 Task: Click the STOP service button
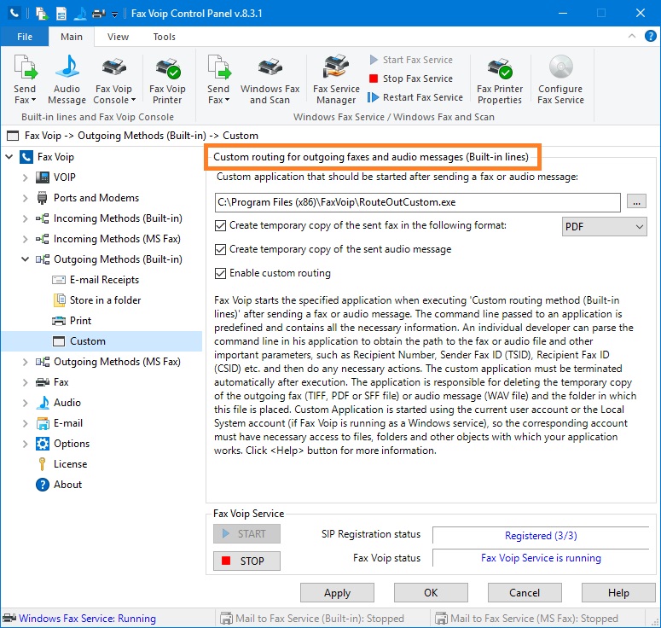246,561
